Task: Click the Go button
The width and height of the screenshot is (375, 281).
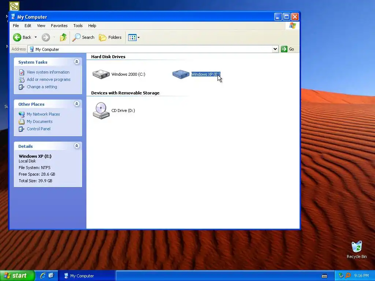Action: [288, 49]
